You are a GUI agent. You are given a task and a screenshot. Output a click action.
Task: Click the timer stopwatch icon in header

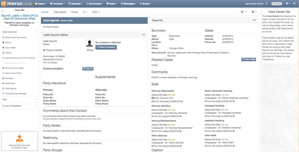267,4
